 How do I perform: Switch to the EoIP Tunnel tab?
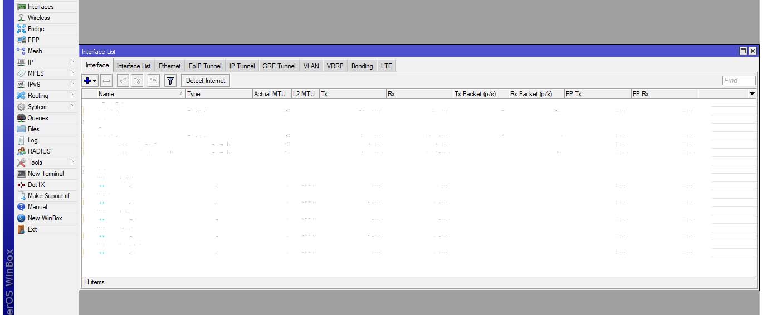[205, 66]
